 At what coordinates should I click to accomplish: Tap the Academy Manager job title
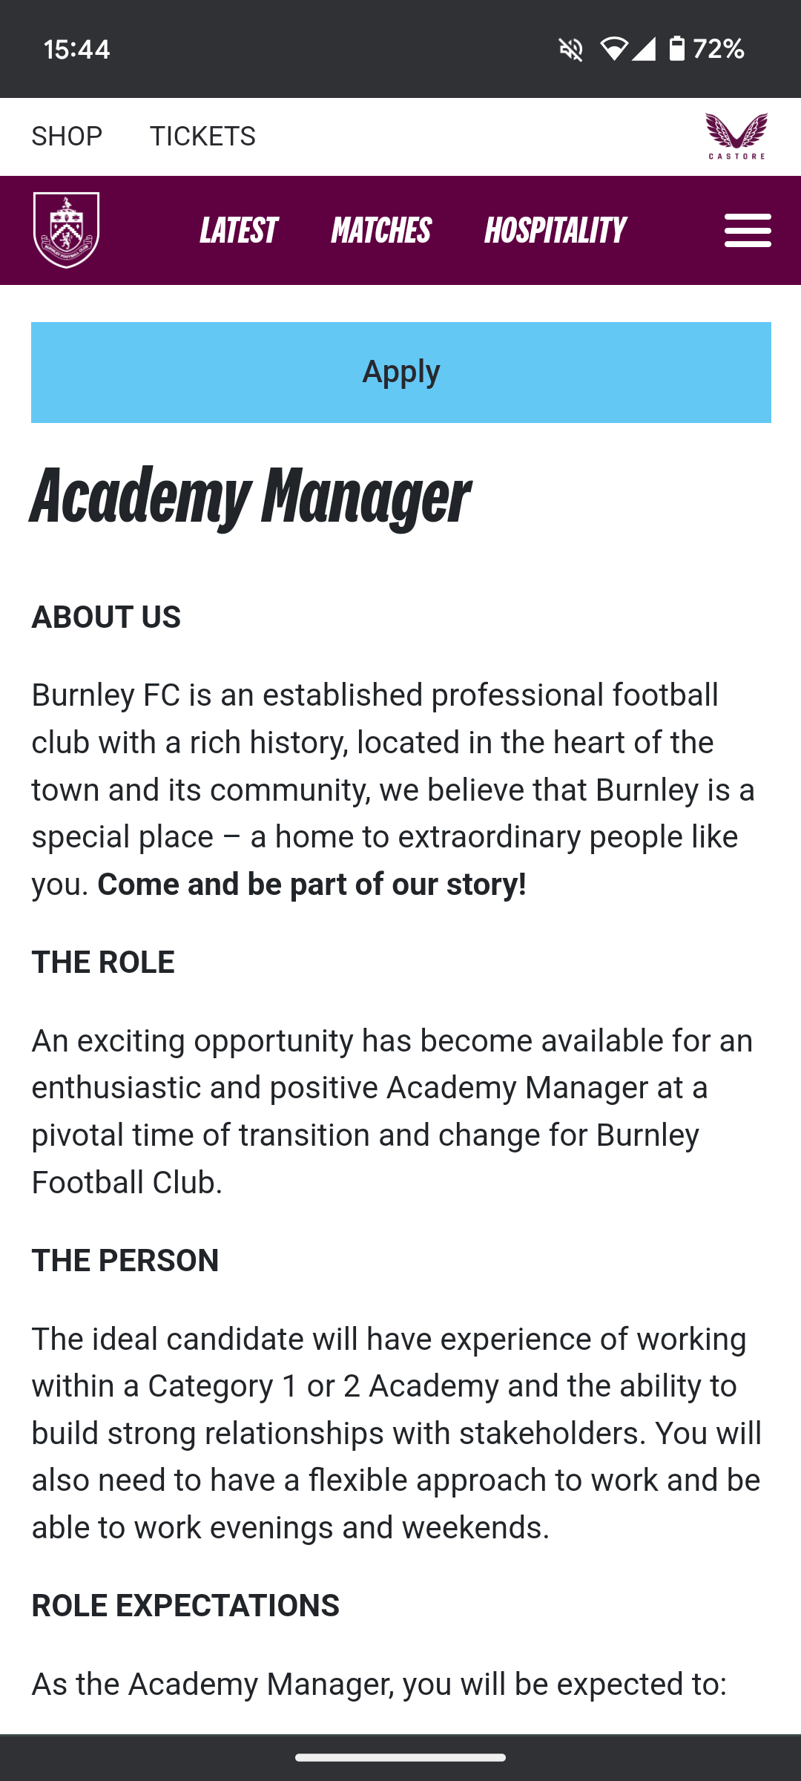coord(250,496)
